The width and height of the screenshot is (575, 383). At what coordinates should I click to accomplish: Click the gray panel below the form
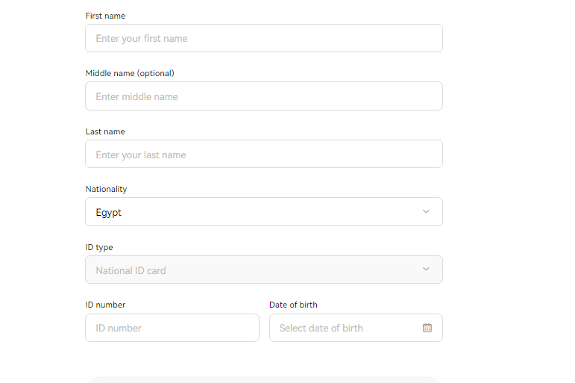coord(264,380)
